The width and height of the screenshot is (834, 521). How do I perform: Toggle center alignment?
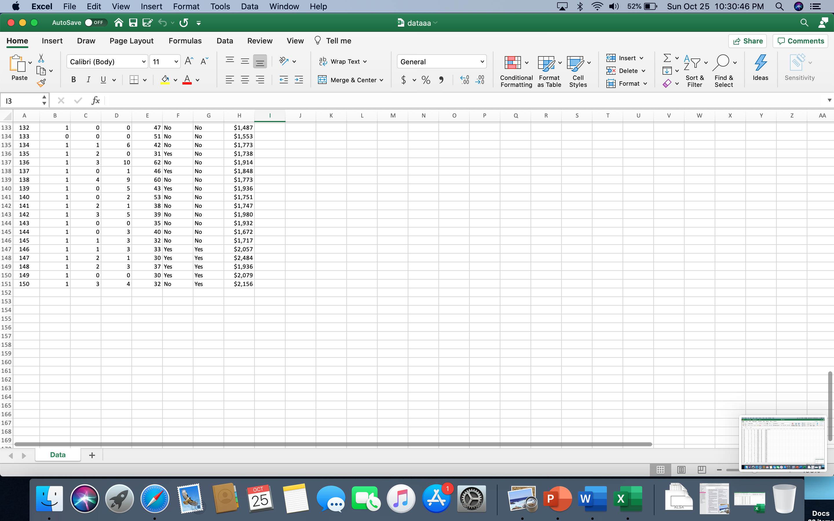pyautogui.click(x=245, y=80)
